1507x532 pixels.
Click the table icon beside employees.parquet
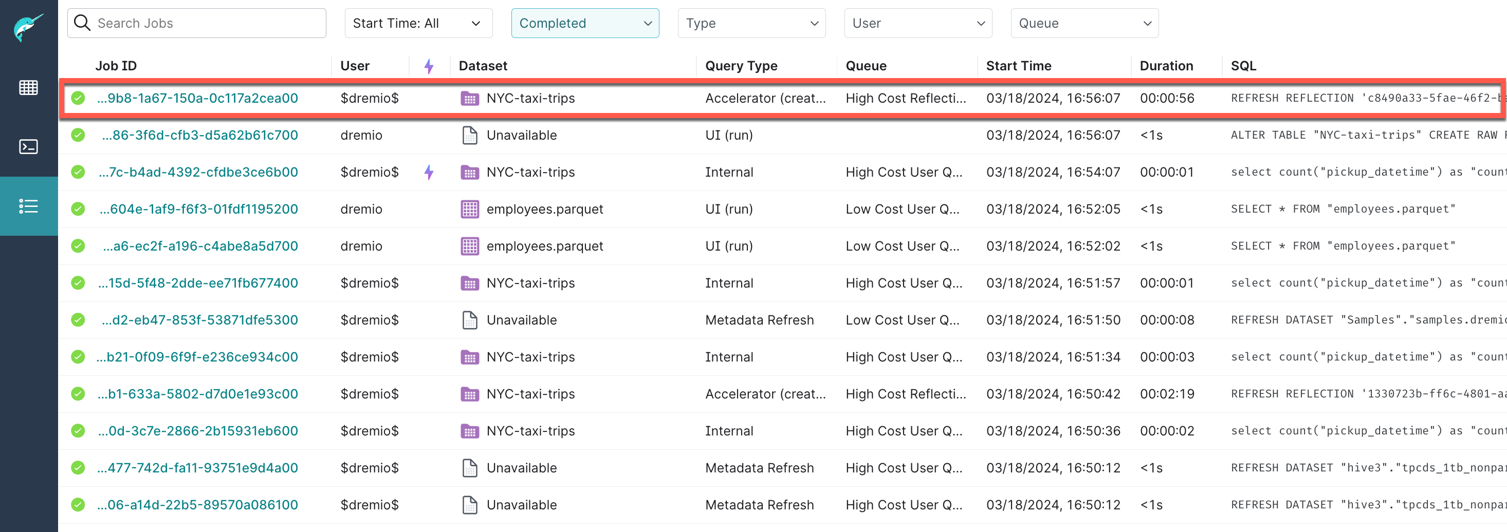[469, 208]
